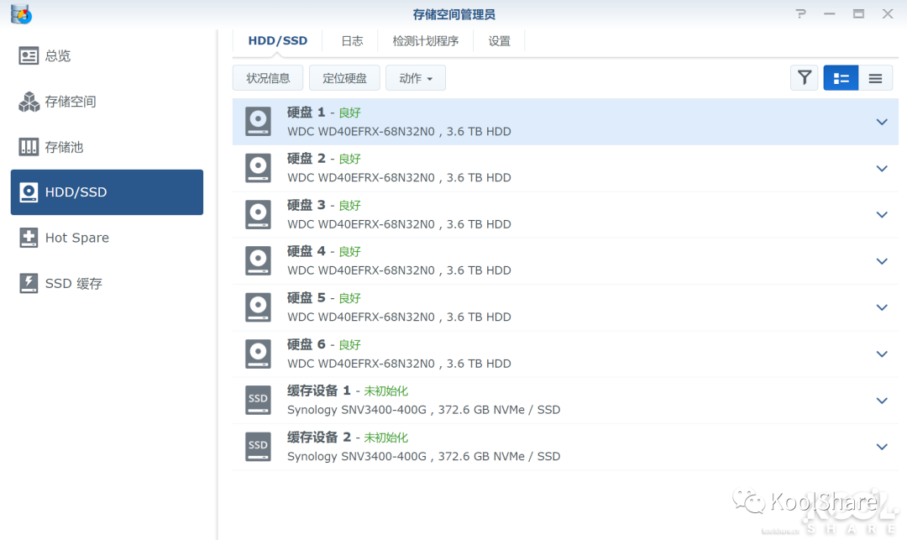Switch to the 日志 log tab

click(352, 41)
